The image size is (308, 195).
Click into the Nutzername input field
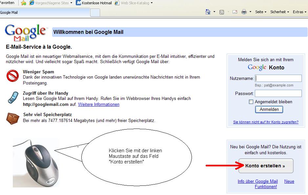pos(278,78)
